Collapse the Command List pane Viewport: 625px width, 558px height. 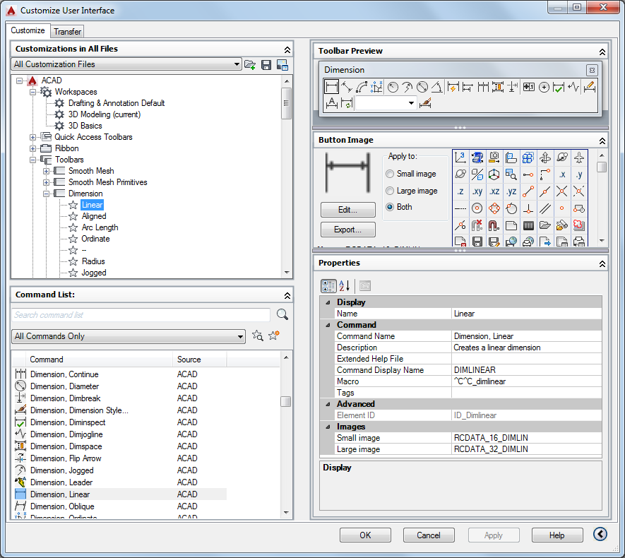tap(287, 296)
